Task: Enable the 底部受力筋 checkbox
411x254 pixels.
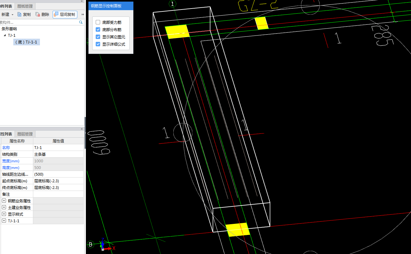Action: (x=98, y=23)
